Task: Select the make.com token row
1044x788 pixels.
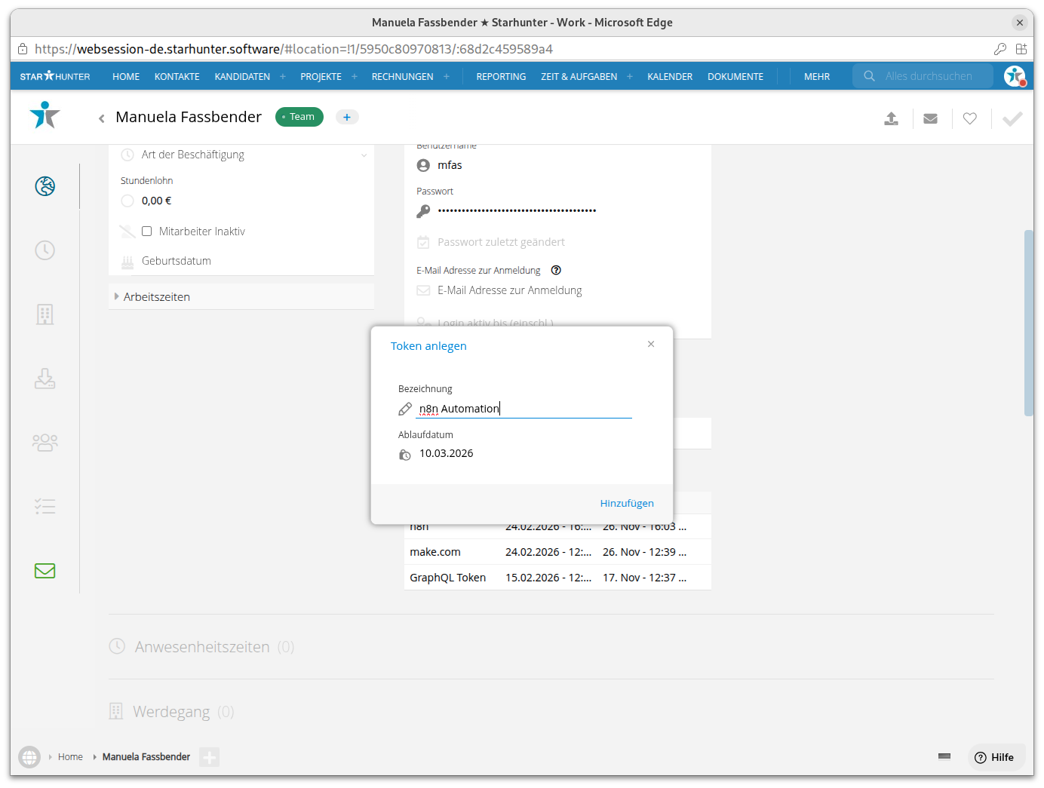Action: (557, 552)
